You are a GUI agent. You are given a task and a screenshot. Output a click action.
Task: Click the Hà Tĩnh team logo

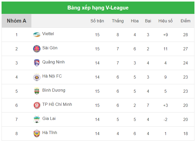click(x=37, y=134)
